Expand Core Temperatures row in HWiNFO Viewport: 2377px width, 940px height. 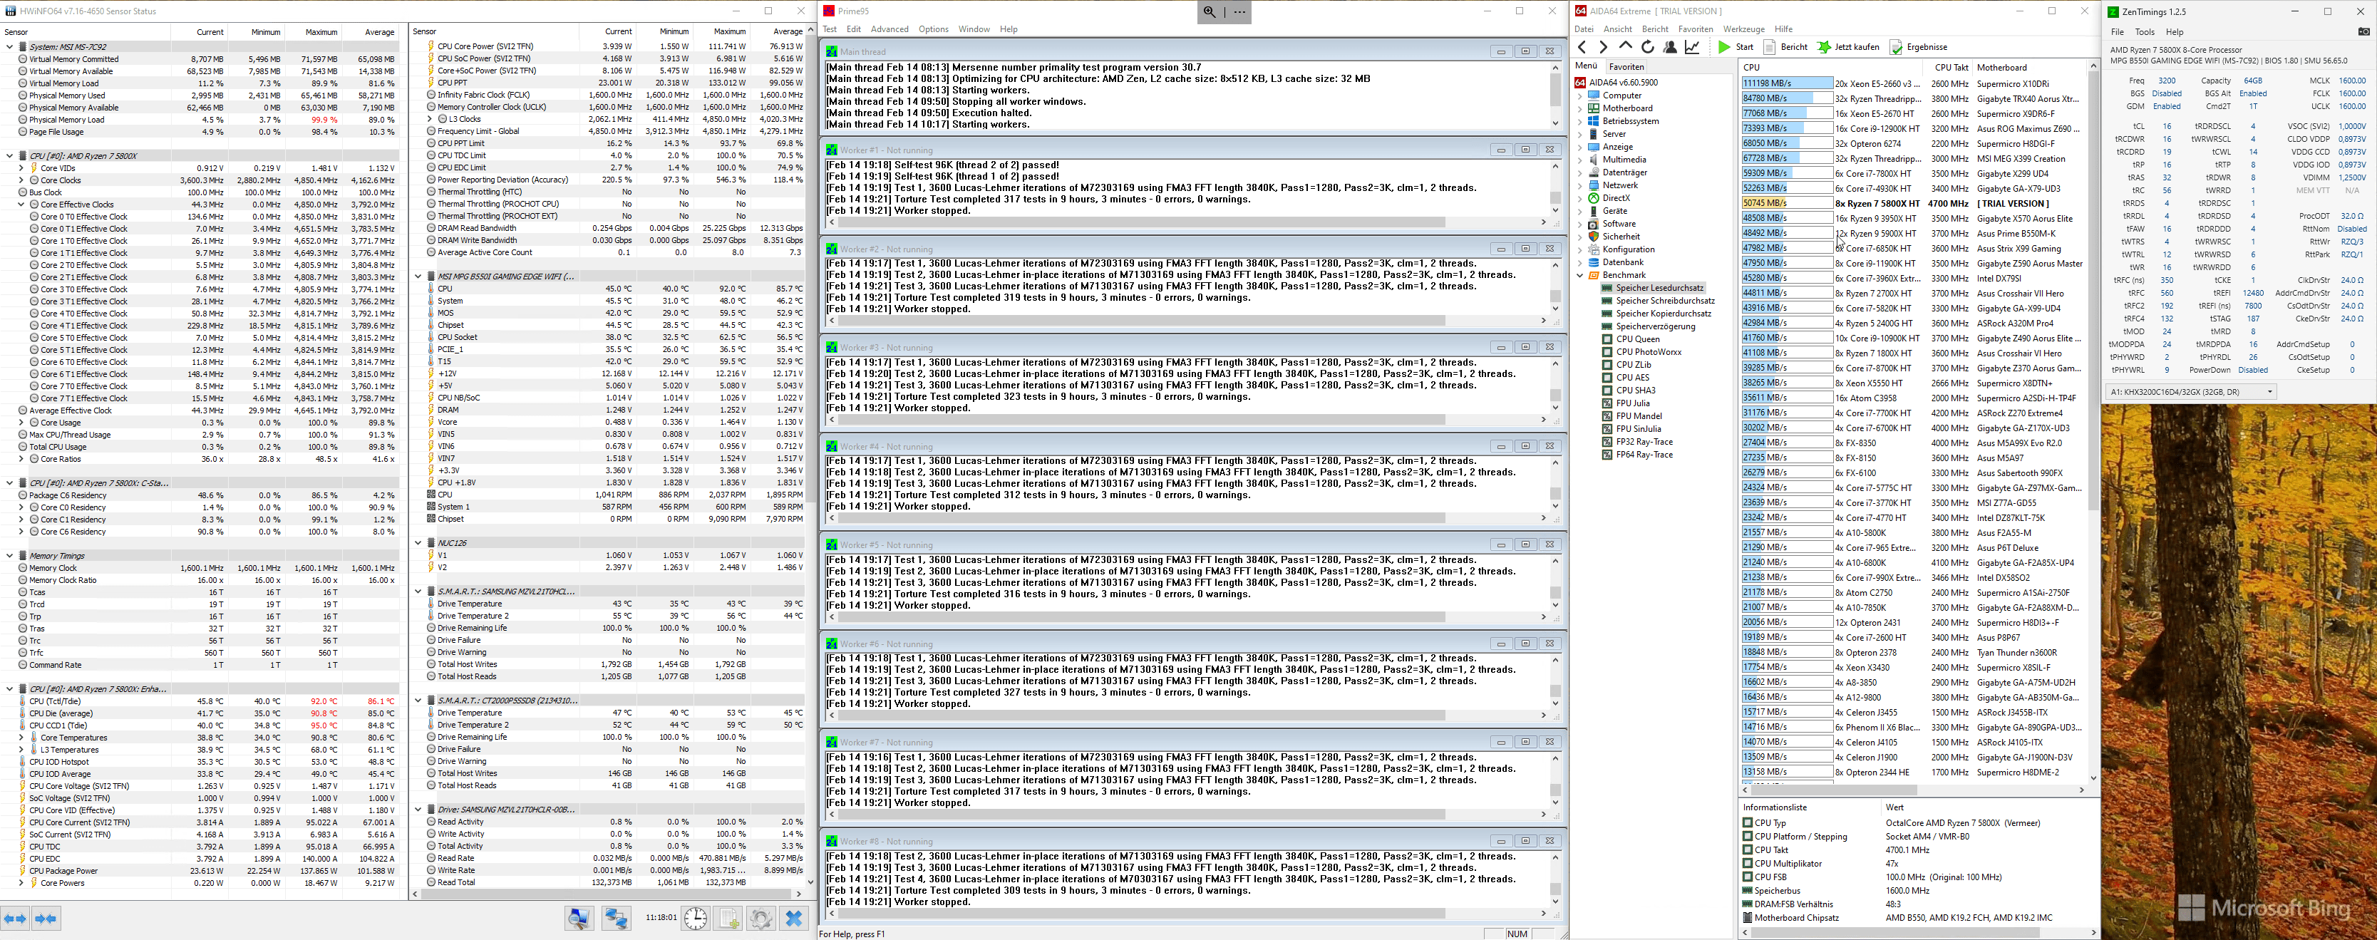[x=21, y=738]
